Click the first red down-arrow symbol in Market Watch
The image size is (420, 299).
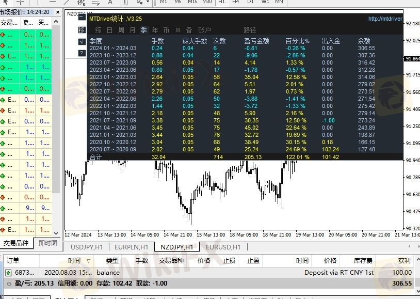(3, 35)
